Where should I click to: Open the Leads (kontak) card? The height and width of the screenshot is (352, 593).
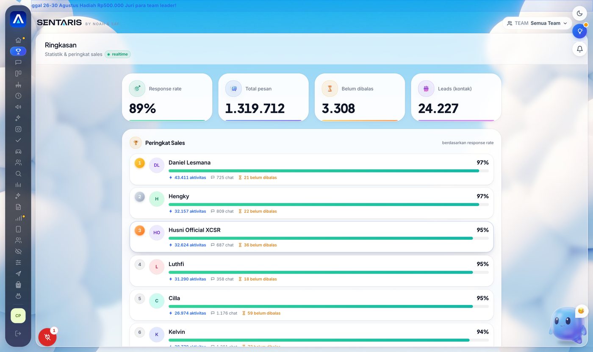[456, 97]
